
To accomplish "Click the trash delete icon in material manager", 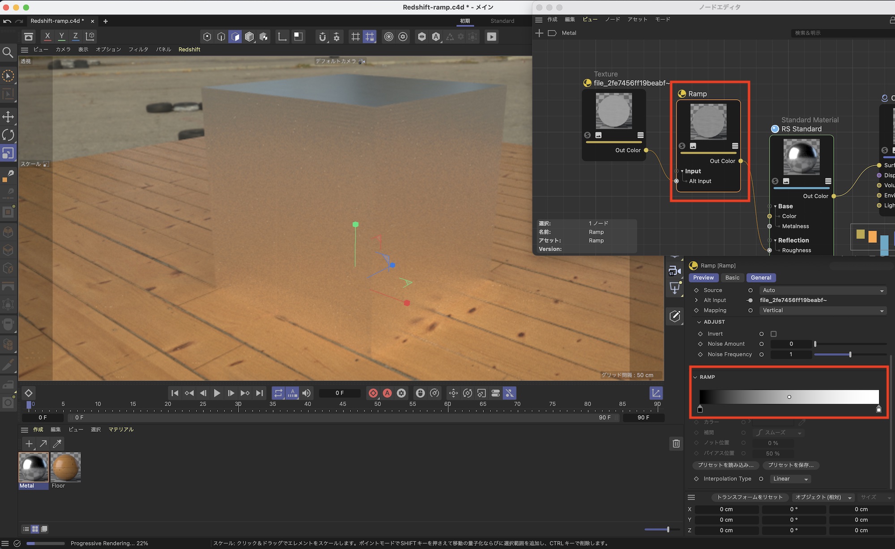I will pos(676,443).
